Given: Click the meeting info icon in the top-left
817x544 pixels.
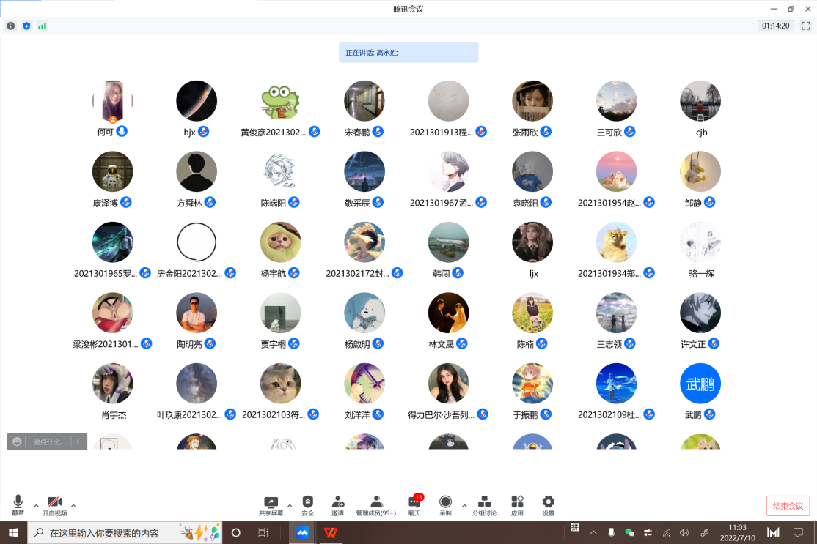Looking at the screenshot, I should click(x=11, y=26).
